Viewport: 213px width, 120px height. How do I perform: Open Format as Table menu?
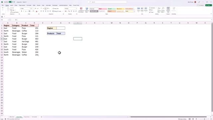87,10
